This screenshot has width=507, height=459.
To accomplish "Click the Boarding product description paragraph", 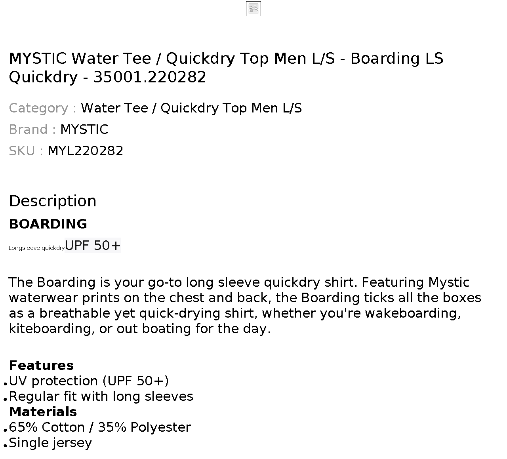I will pyautogui.click(x=245, y=305).
